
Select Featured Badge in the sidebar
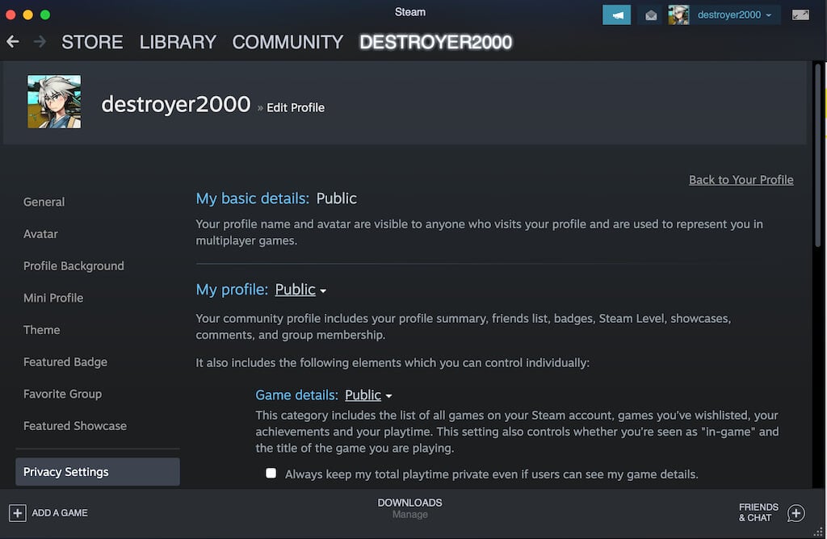pos(65,362)
